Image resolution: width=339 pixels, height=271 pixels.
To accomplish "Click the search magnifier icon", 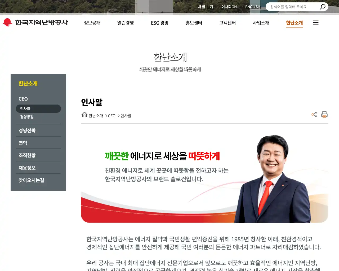I will [323, 7].
